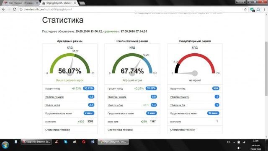Viewport: 268px width, 151px height.
Task: Click the 'Статистика' page heading
Action: coord(63,20)
